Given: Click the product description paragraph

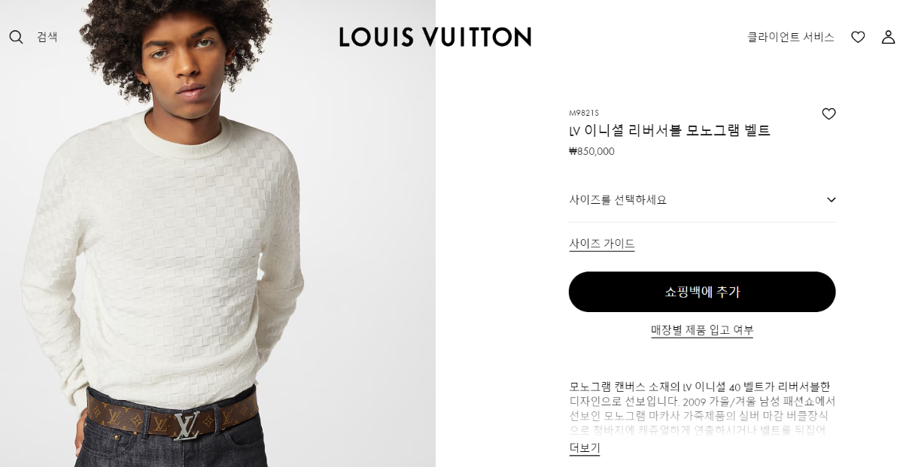Looking at the screenshot, I should click(702, 408).
